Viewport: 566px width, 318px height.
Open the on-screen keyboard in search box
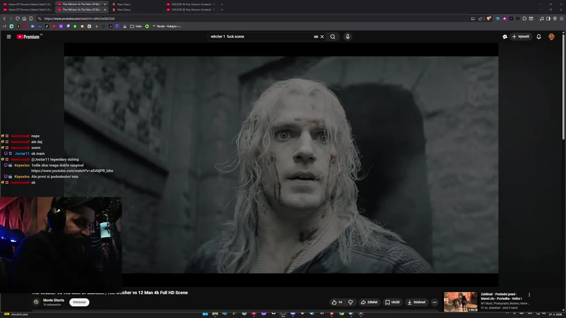(316, 37)
